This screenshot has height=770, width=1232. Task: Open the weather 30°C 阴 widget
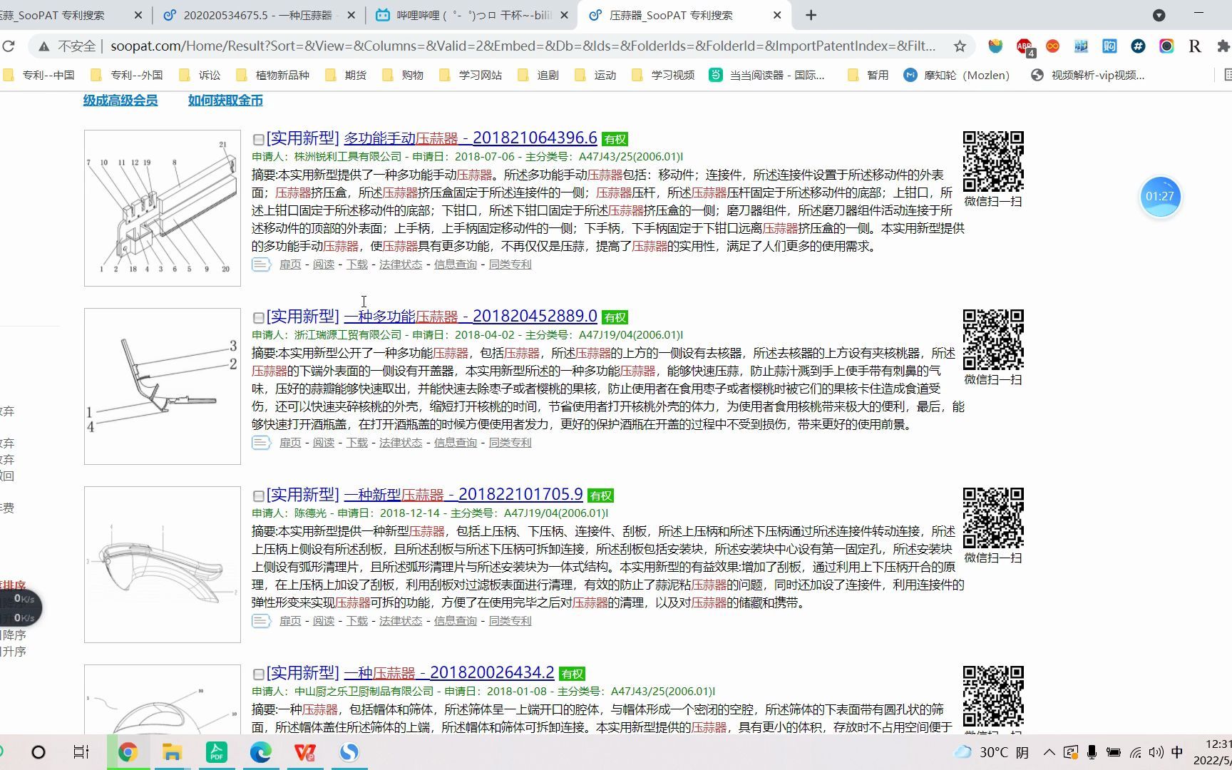click(992, 752)
